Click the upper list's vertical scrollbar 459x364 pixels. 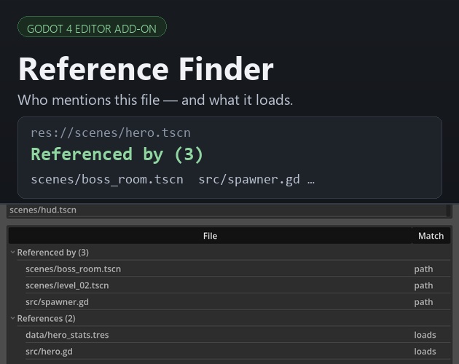click(448, 210)
